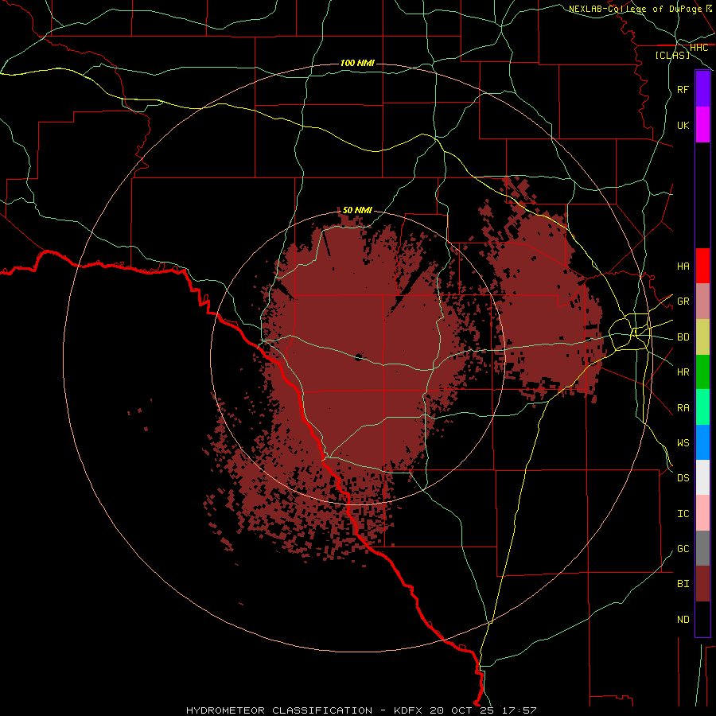Click the 17:57 timestamp
This screenshot has width=716, height=716.
point(518,710)
